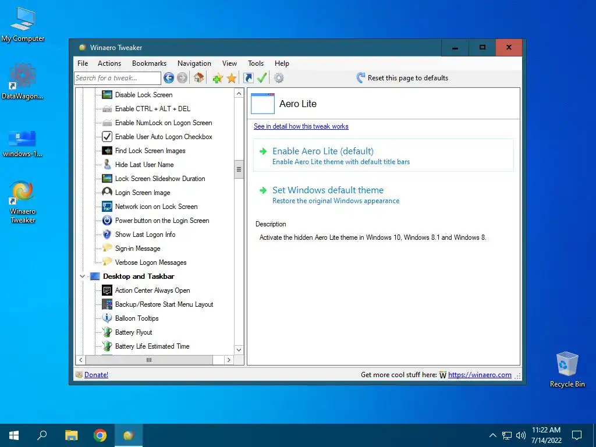Click the Disable Lock Screen icon
The width and height of the screenshot is (596, 447).
point(107,94)
